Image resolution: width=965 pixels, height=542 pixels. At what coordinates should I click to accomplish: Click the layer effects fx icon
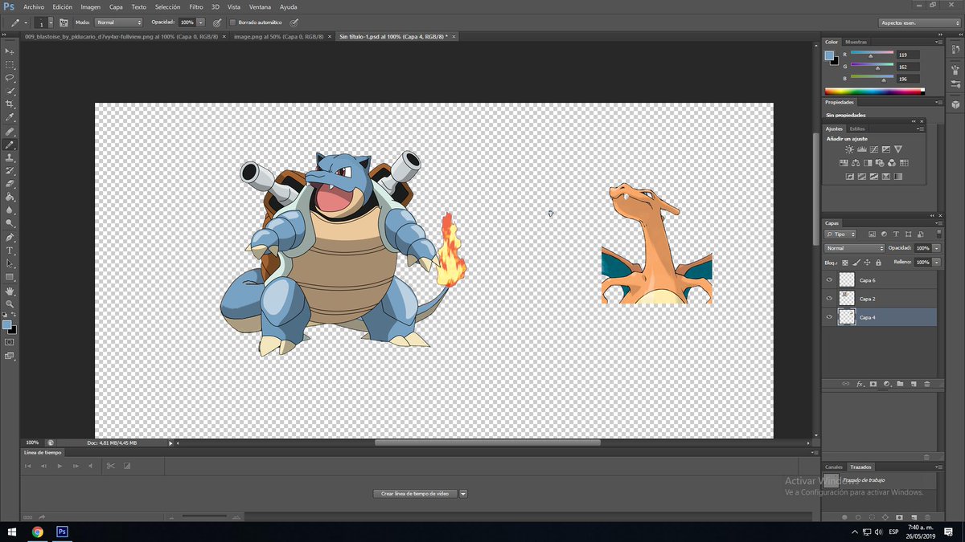860,384
